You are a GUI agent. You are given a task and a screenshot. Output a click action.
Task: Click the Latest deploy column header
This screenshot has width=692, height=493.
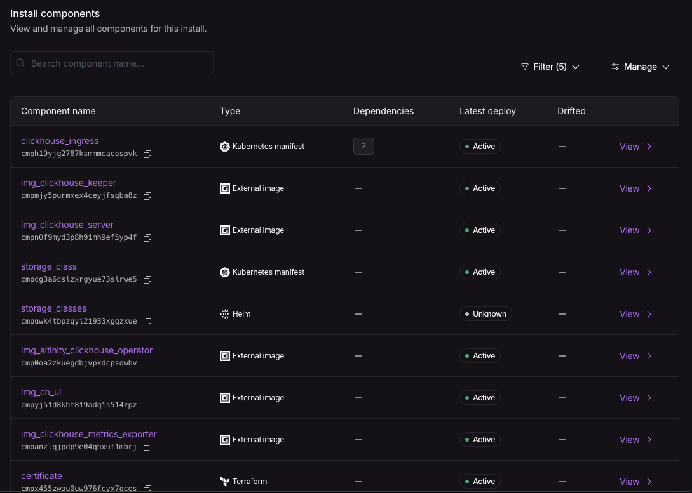[x=487, y=111]
